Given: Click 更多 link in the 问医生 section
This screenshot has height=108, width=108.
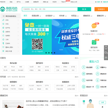Looking at the screenshot, I should point(77,58).
